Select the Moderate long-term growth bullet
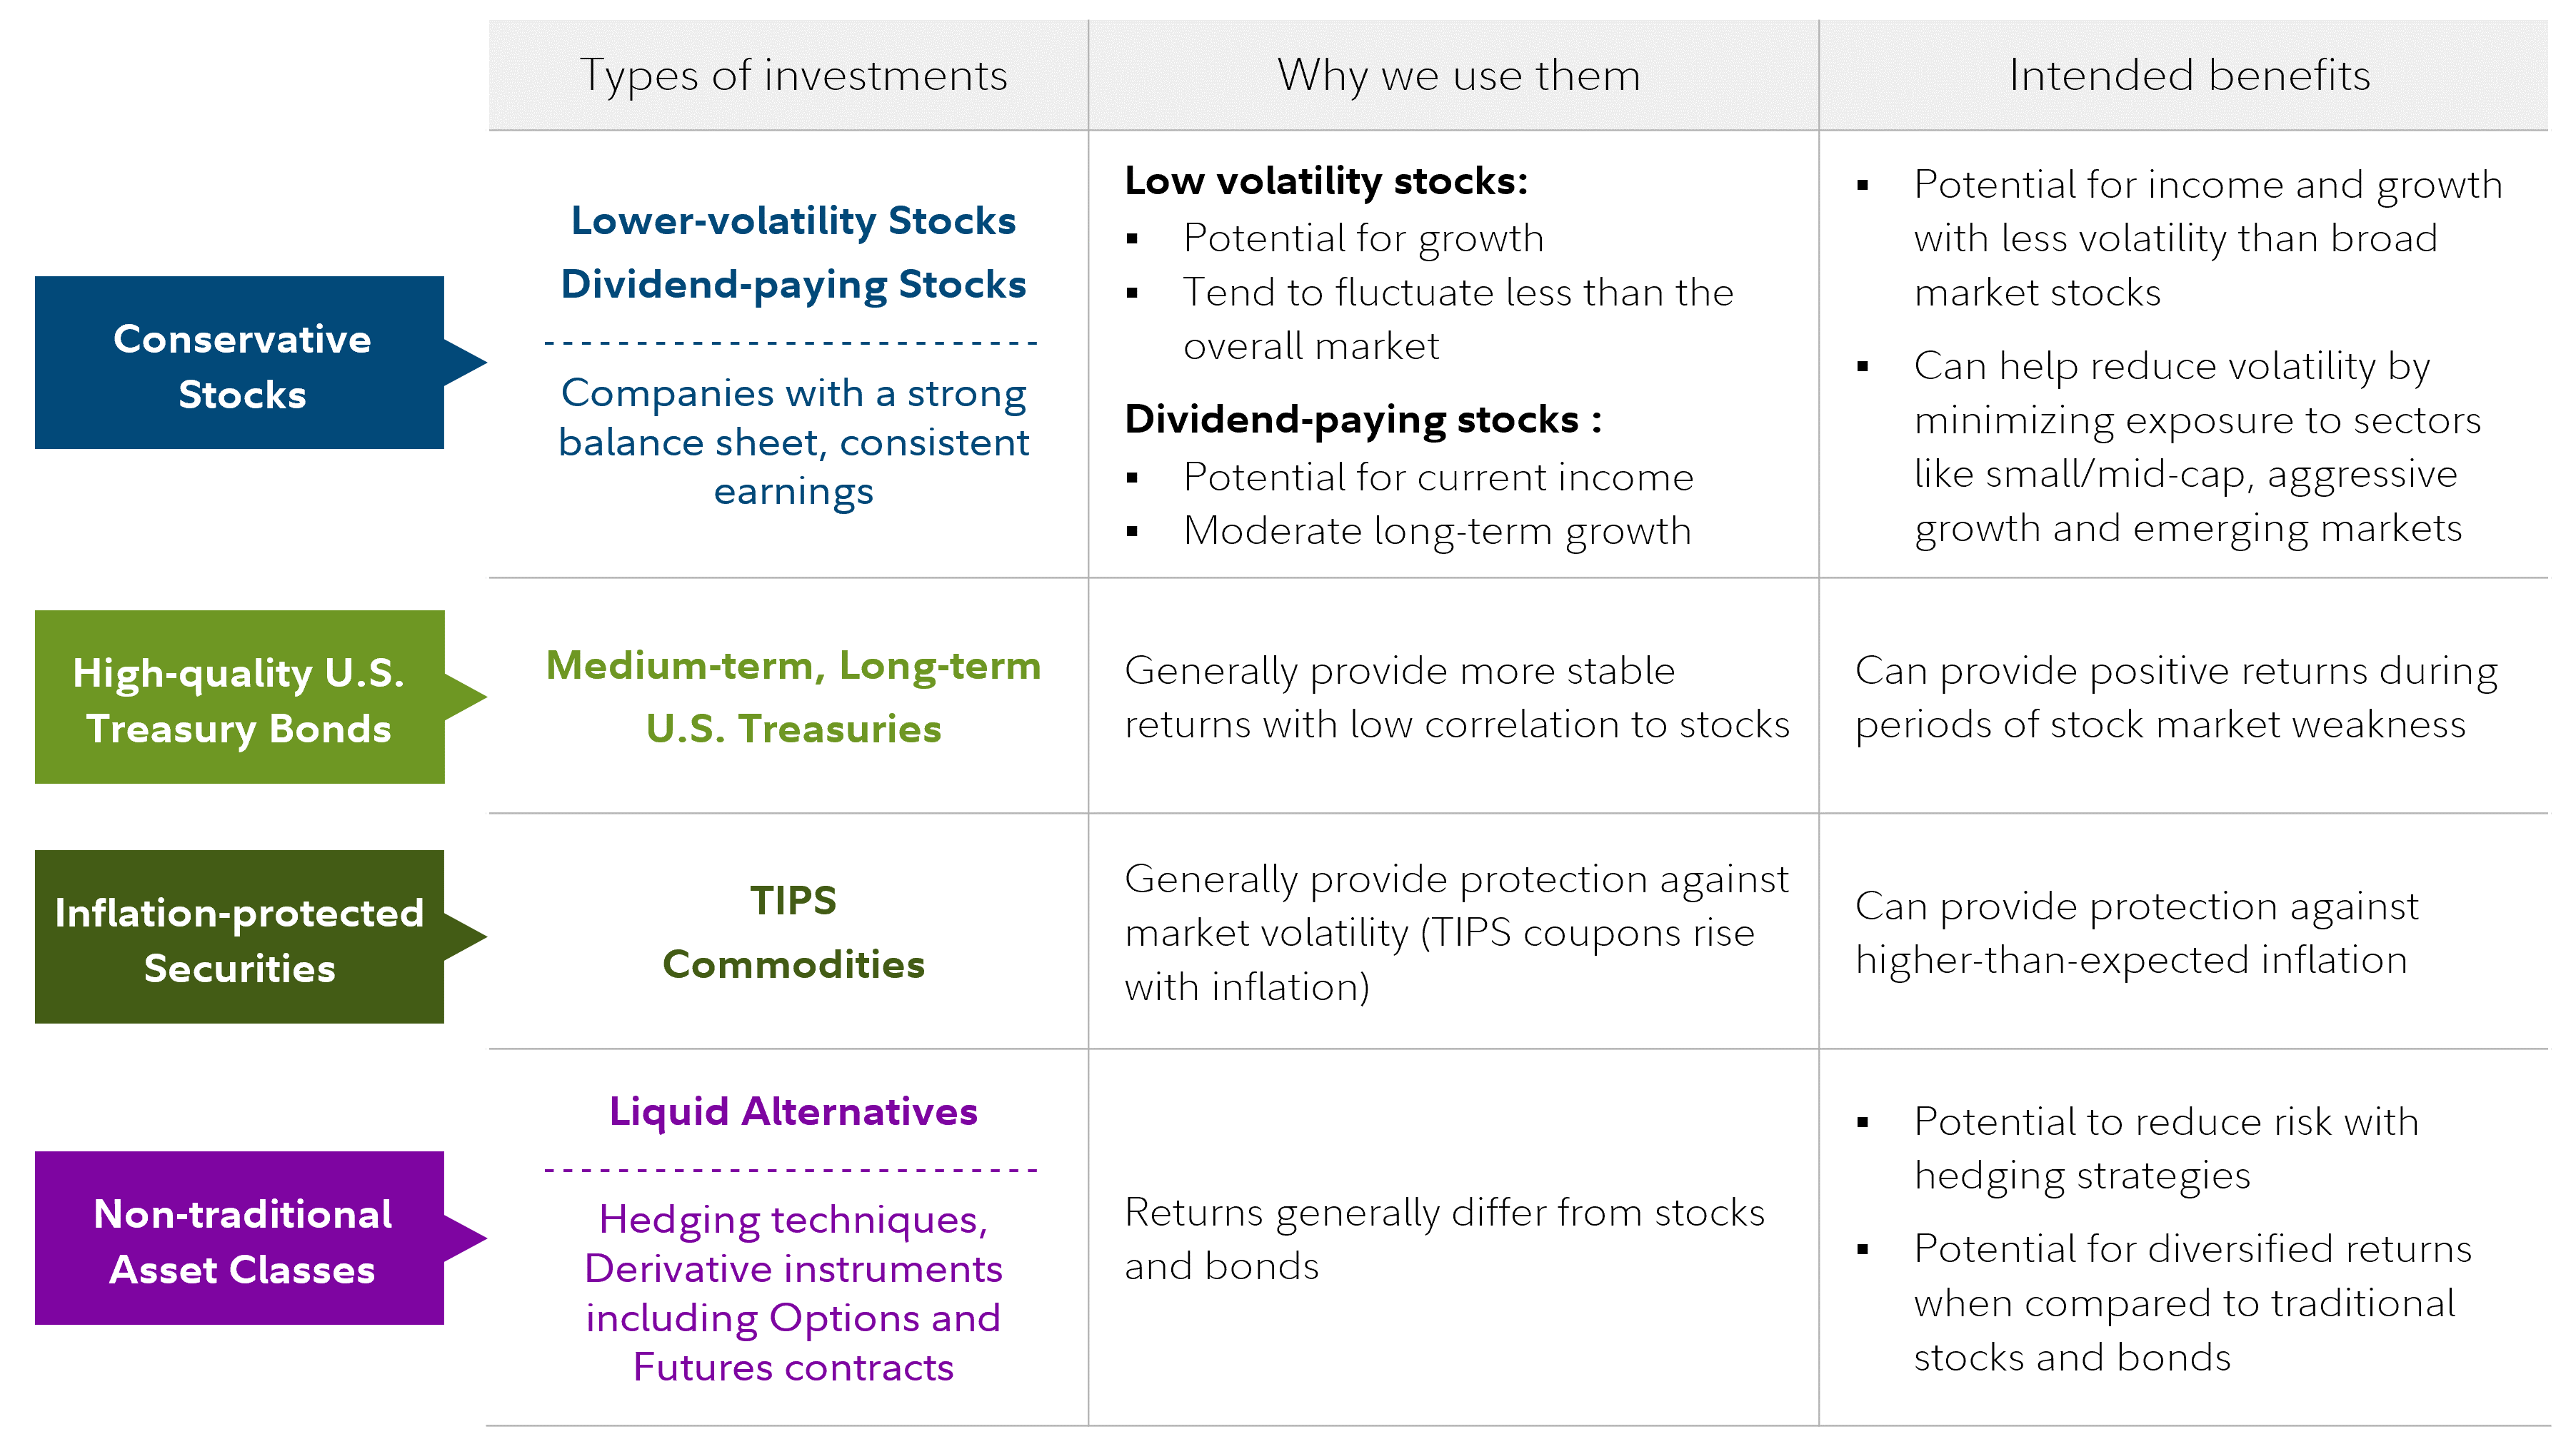This screenshot has height=1444, width=2576. [x=1437, y=532]
